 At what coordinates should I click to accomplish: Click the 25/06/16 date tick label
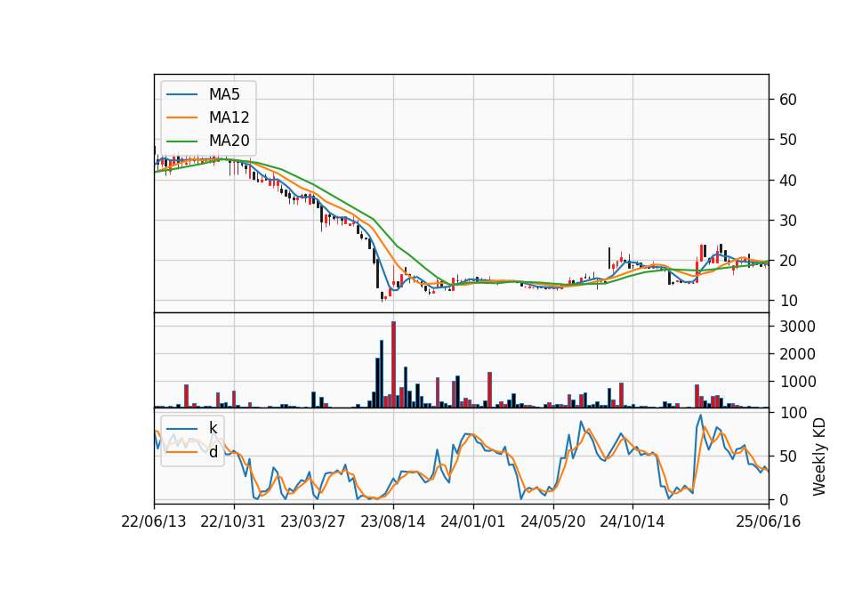(769, 522)
